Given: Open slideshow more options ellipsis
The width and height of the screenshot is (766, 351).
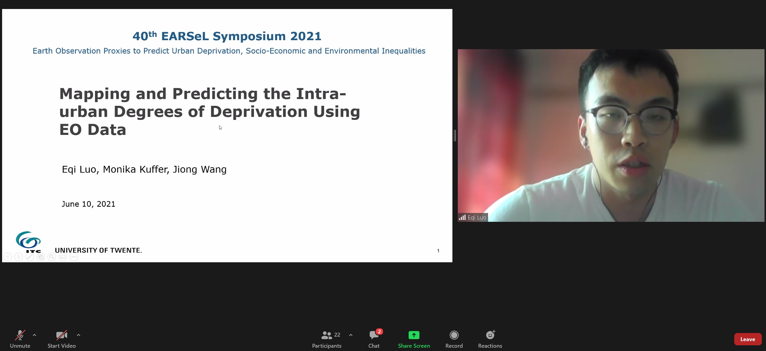Looking at the screenshot, I should tap(74, 257).
